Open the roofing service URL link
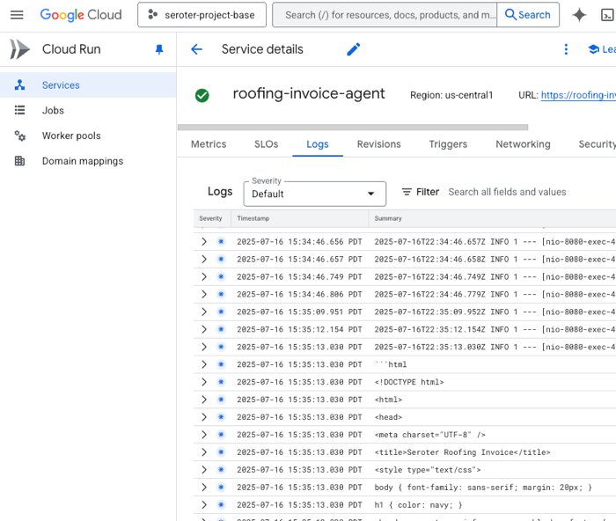 [x=577, y=95]
